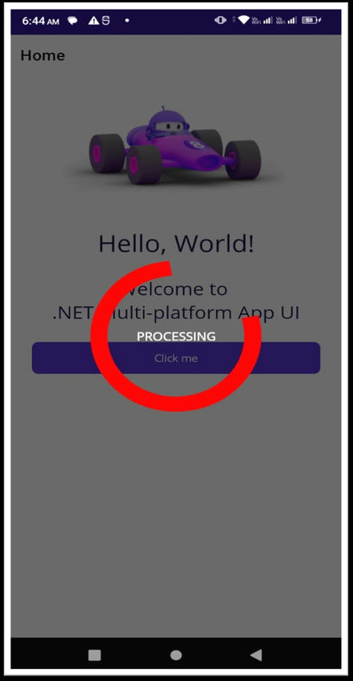
Task: Tap the Home page title
Action: click(x=42, y=55)
